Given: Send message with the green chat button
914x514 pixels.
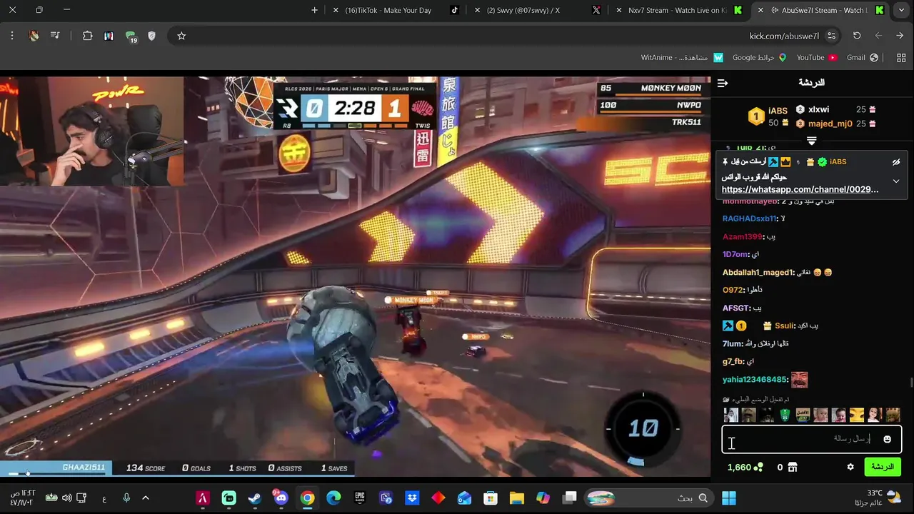Looking at the screenshot, I should (x=883, y=467).
